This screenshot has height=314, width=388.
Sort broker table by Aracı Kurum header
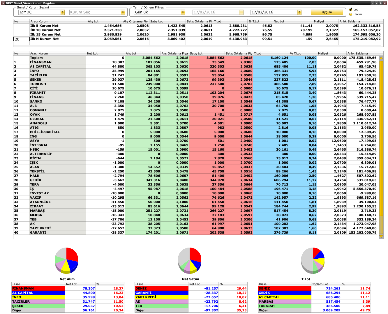pyautogui.click(x=57, y=53)
